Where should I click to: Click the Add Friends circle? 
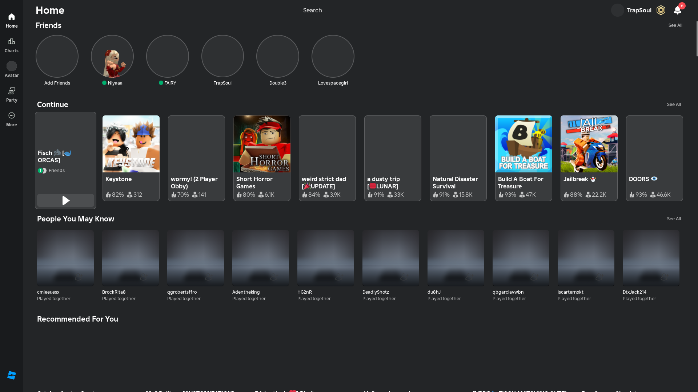coord(57,56)
